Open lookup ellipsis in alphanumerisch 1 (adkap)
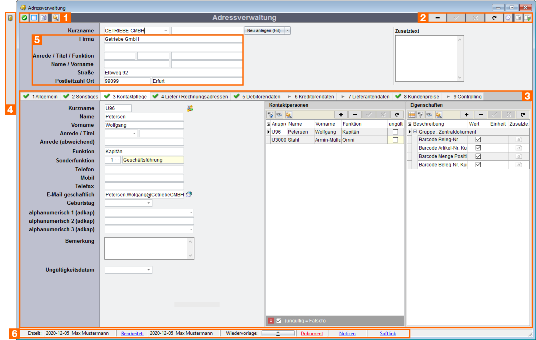 point(190,213)
